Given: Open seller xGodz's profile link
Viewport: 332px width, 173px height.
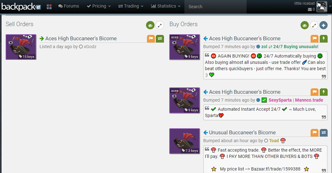Looking at the screenshot, I should click(x=90, y=47).
